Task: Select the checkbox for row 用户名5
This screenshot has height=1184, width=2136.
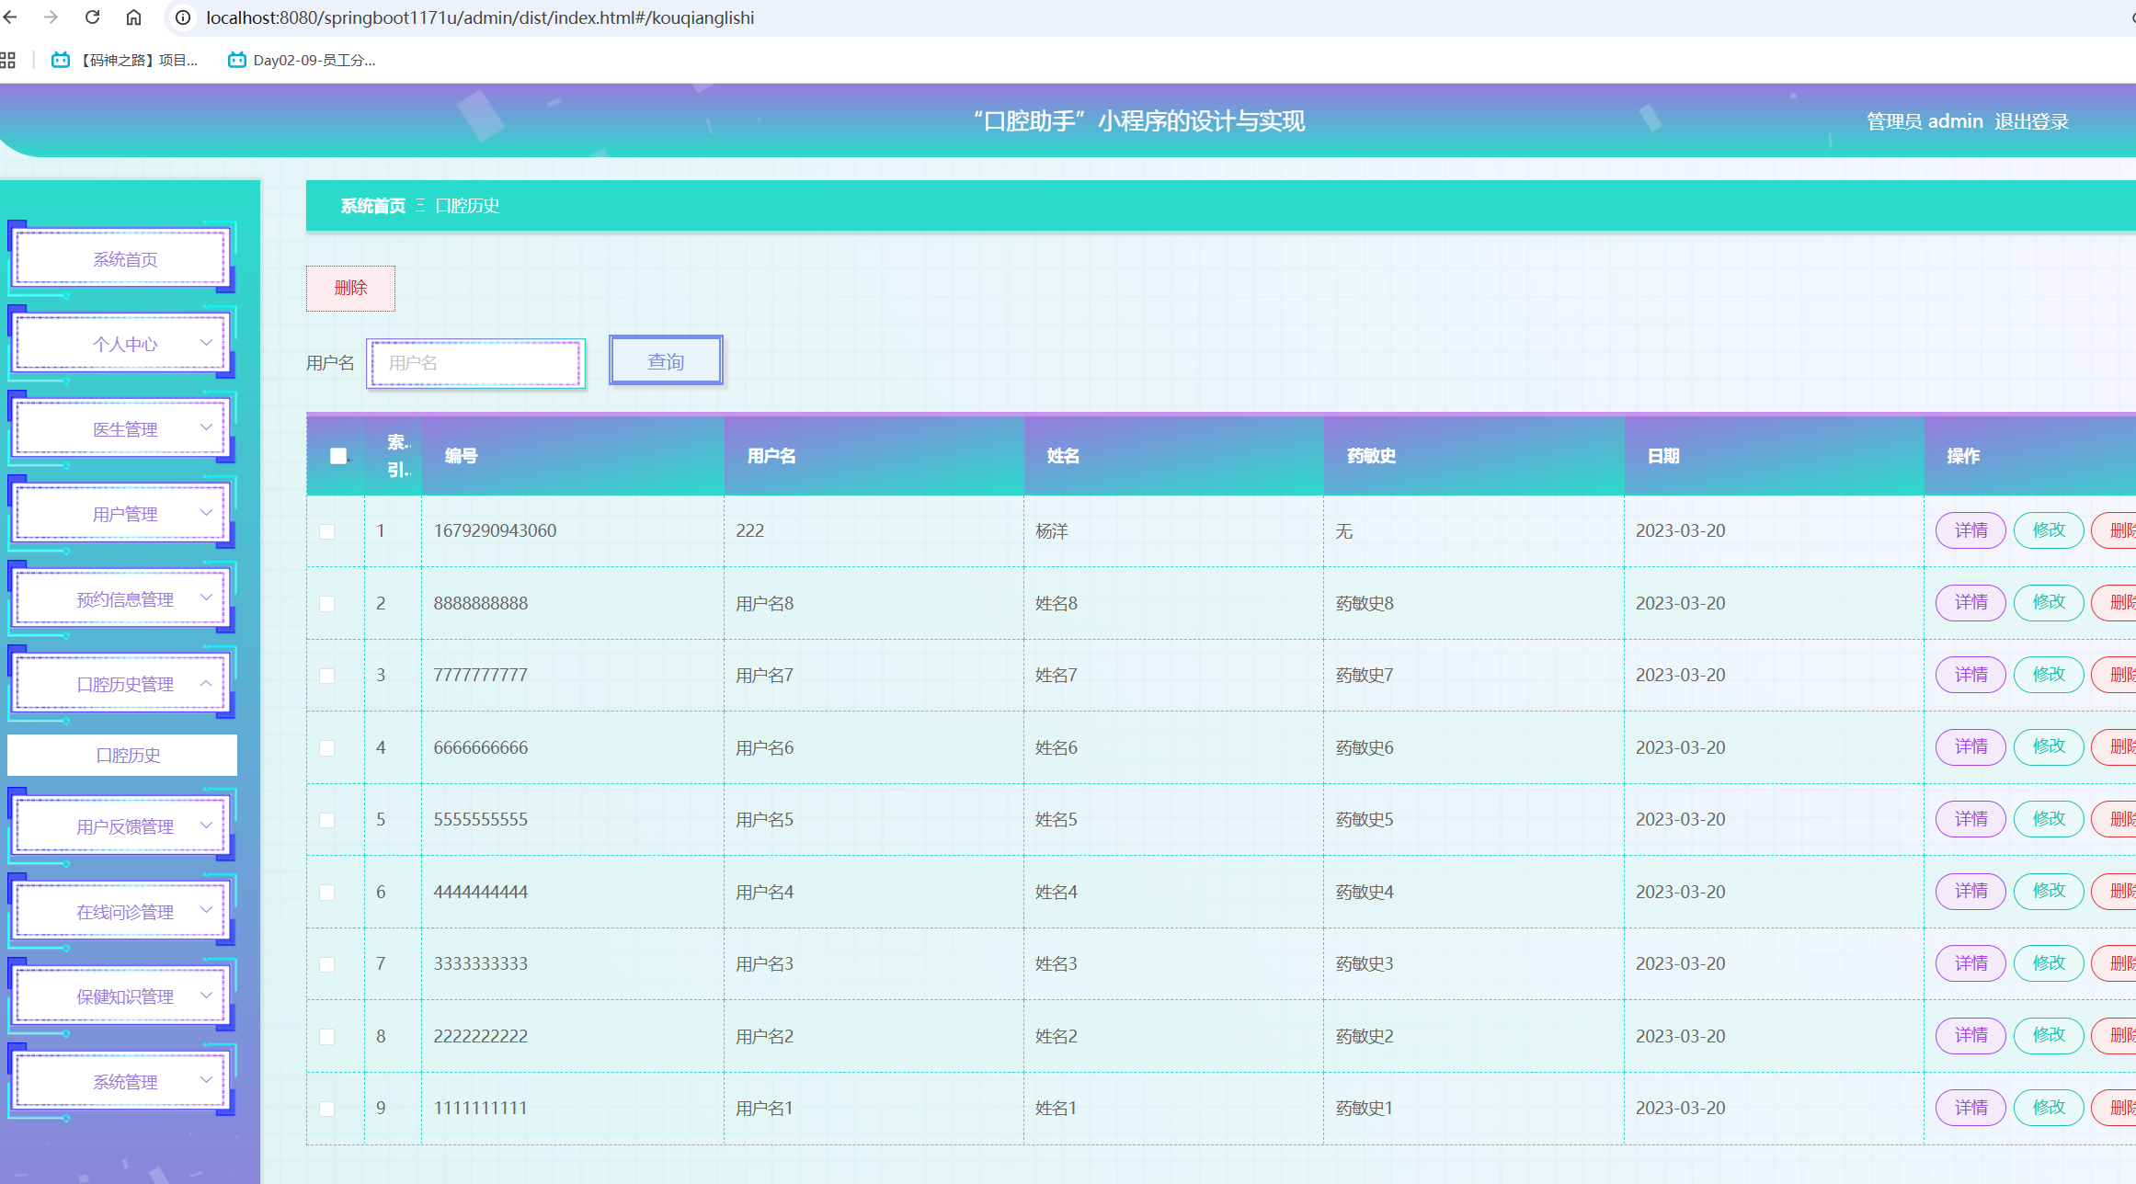Action: tap(326, 820)
